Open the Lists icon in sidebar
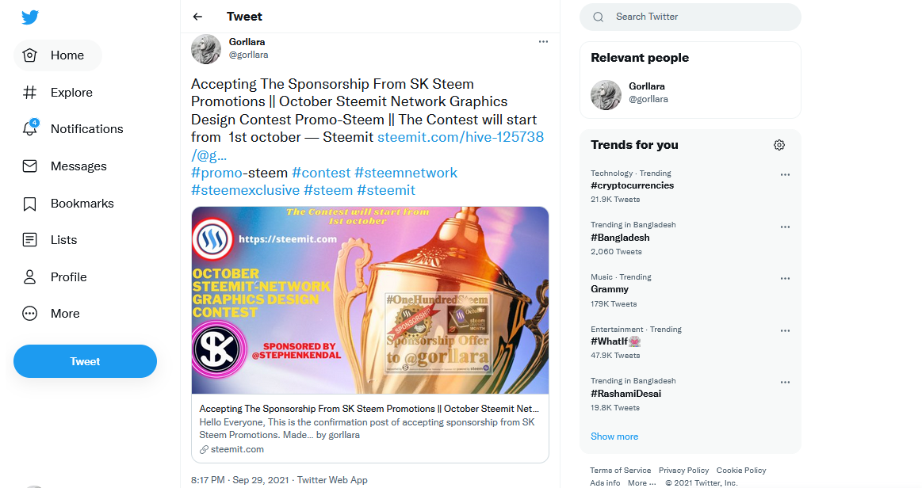This screenshot has height=488, width=922. [29, 239]
